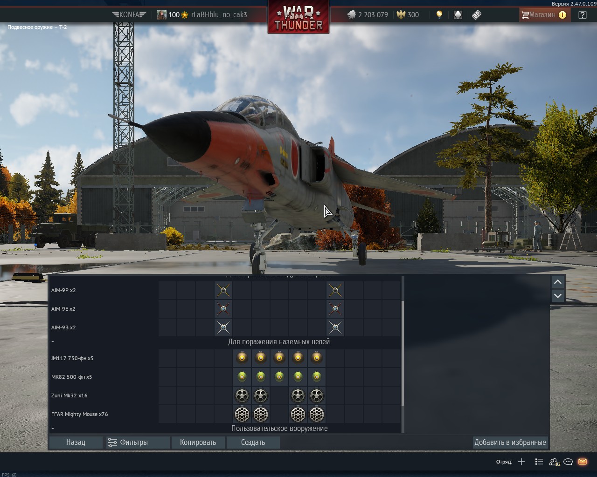This screenshot has height=477, width=597.
Task: Choose the MK82 500-фн x5 preset
Action: [225, 377]
